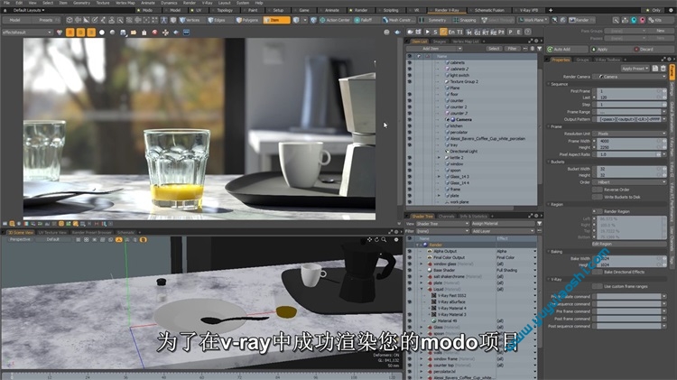Click the pink location pin icon
Viewport: 677px width, 380px height.
click(x=643, y=20)
